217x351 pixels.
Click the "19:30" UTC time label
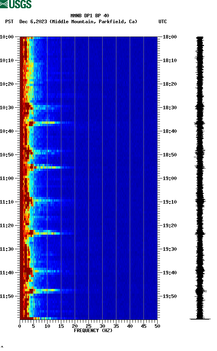point(170,249)
